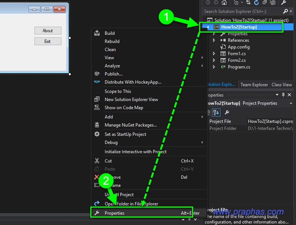296x225 pixels.
Task: Open the Analyze submenu
Action: point(149,66)
